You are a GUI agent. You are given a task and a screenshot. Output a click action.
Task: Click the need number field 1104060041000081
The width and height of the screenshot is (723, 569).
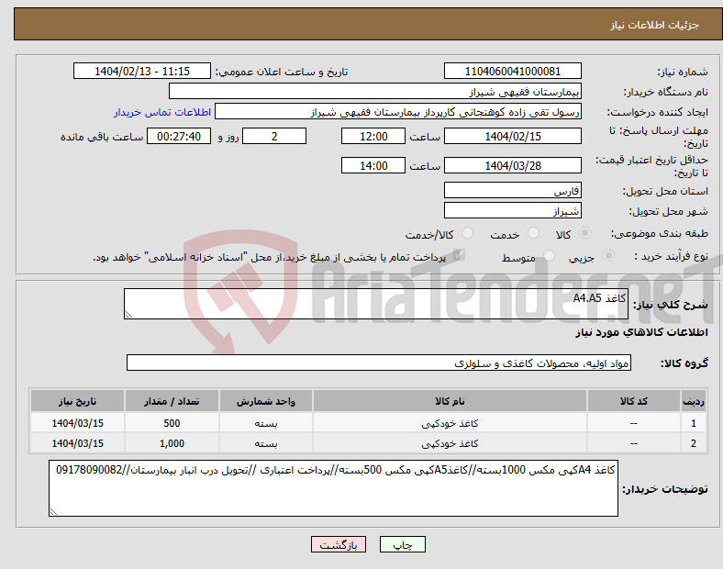512,71
